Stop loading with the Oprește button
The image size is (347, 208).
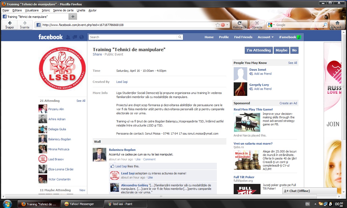click(257, 25)
